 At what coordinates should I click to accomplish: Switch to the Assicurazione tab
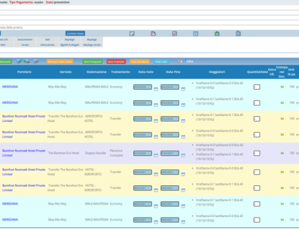[x=25, y=39]
